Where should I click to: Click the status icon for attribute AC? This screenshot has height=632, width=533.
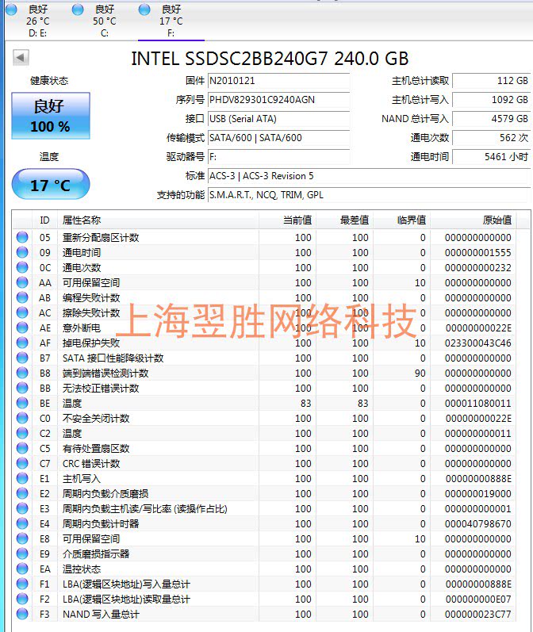tap(22, 312)
